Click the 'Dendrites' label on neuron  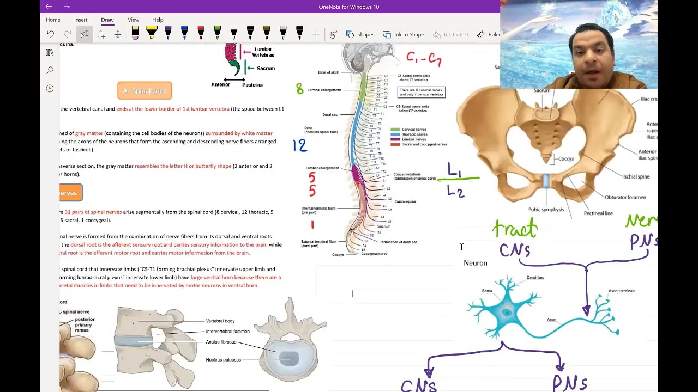(x=535, y=278)
